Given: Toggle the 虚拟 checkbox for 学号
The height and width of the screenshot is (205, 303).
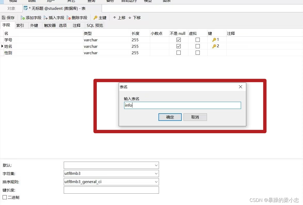Looking at the screenshot, I should [x=197, y=40].
